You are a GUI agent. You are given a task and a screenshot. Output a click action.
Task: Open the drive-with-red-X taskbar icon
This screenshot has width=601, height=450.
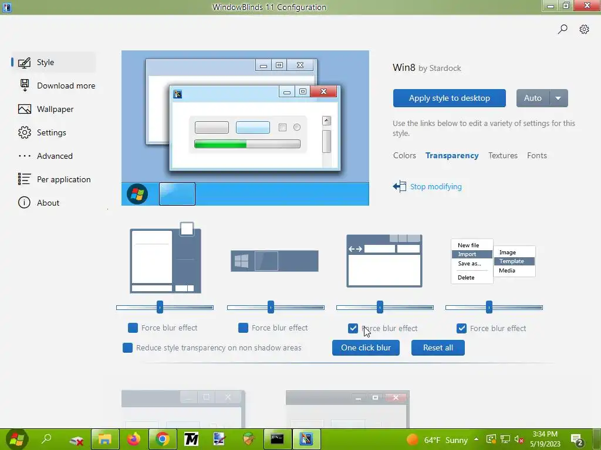pos(76,440)
